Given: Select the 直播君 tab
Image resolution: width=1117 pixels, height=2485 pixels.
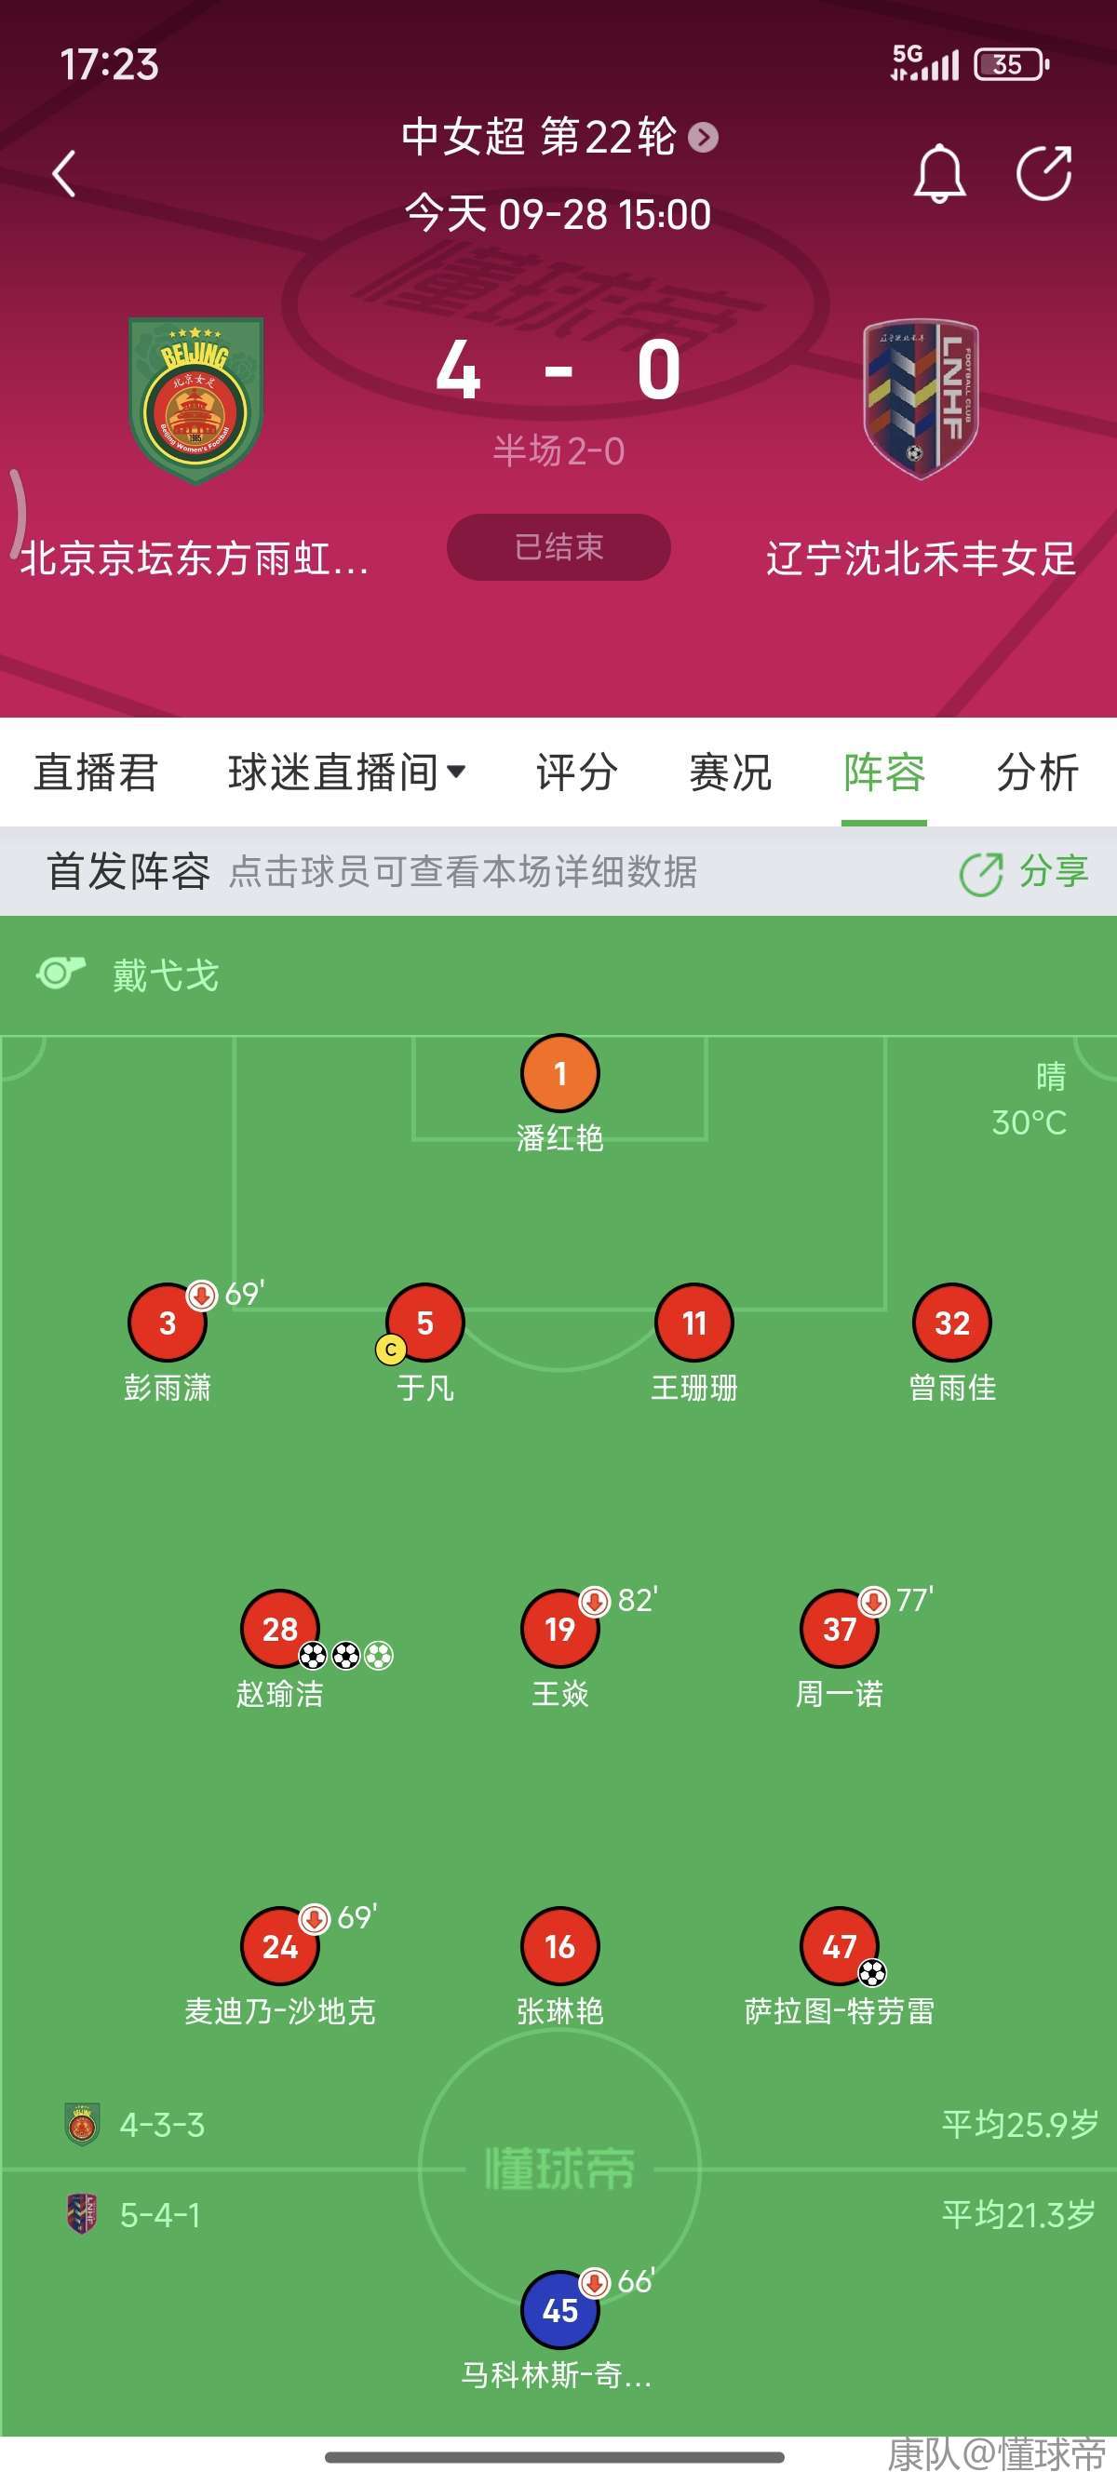Looking at the screenshot, I should point(96,772).
